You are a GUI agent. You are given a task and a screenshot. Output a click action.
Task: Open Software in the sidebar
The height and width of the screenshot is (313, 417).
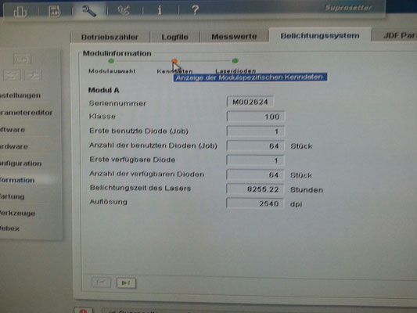point(13,130)
